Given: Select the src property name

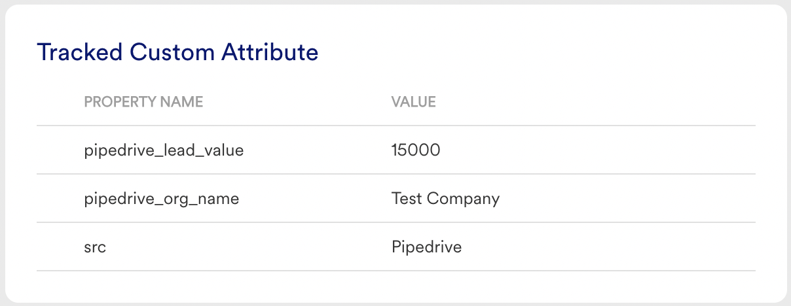Looking at the screenshot, I should (x=96, y=247).
